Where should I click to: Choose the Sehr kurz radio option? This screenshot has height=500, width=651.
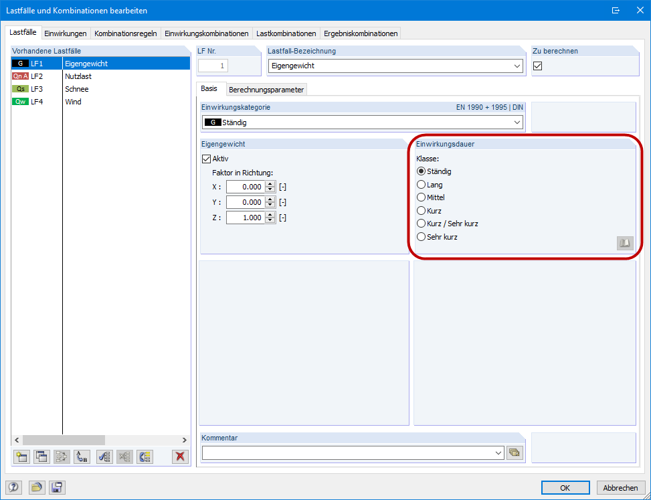click(x=437, y=237)
